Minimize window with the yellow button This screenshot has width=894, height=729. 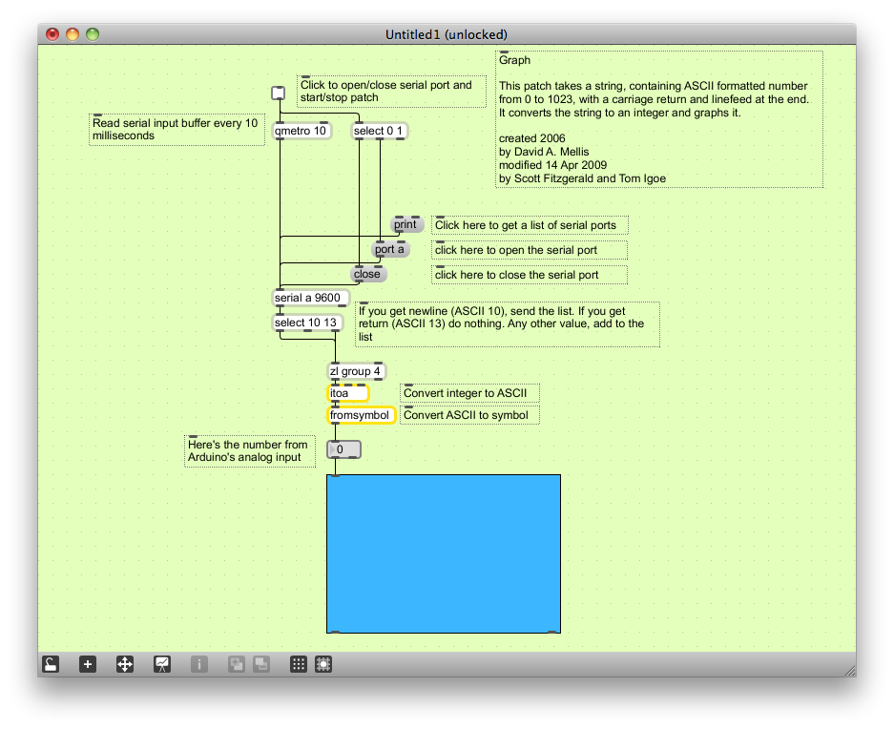(73, 34)
